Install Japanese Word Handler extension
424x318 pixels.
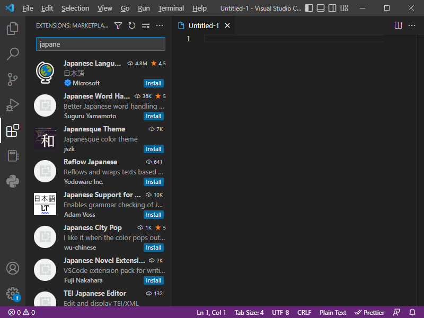pyautogui.click(x=153, y=116)
